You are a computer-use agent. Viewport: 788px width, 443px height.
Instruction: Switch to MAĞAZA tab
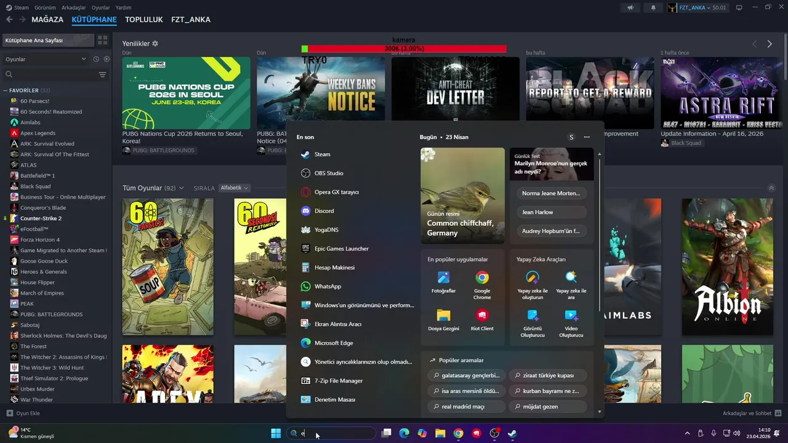click(47, 20)
